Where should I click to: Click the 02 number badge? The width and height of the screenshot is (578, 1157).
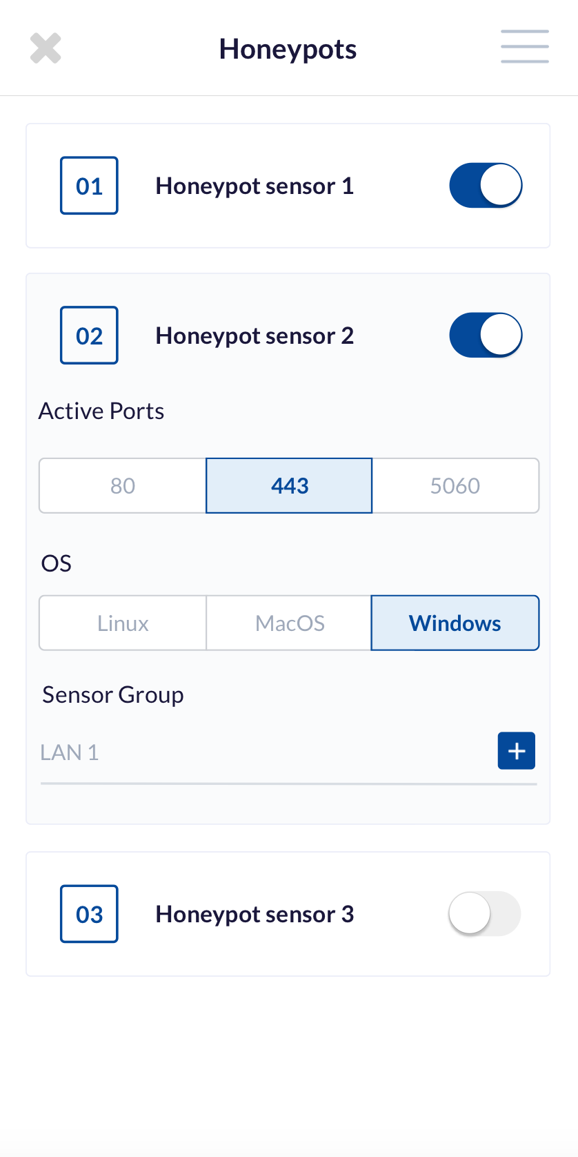[89, 336]
